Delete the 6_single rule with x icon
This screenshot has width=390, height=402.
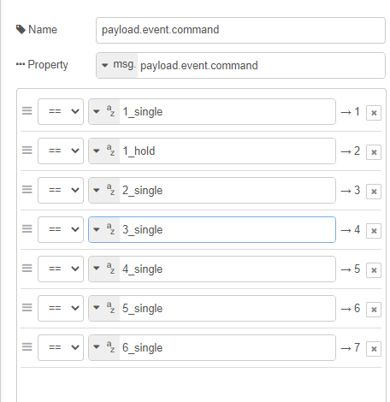[x=374, y=349]
